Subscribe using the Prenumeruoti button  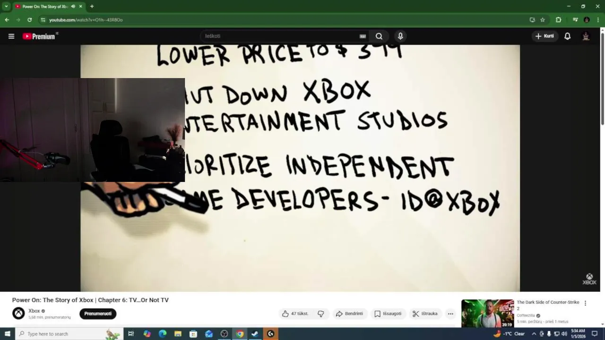(x=98, y=314)
